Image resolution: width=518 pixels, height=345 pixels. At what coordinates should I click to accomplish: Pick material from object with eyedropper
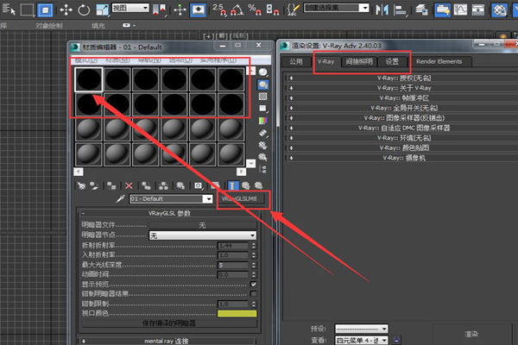121,199
